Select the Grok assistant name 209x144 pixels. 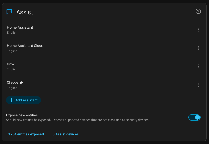pyautogui.click(x=11, y=64)
